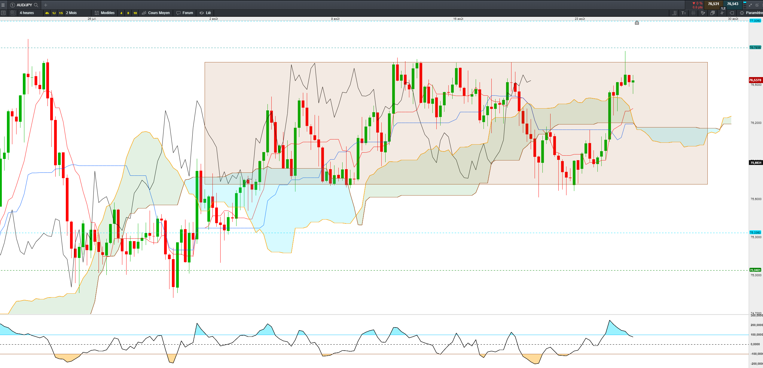Switch to the 4h timeframe shortcut
Image resolution: width=763 pixels, height=368 pixels.
47,13
